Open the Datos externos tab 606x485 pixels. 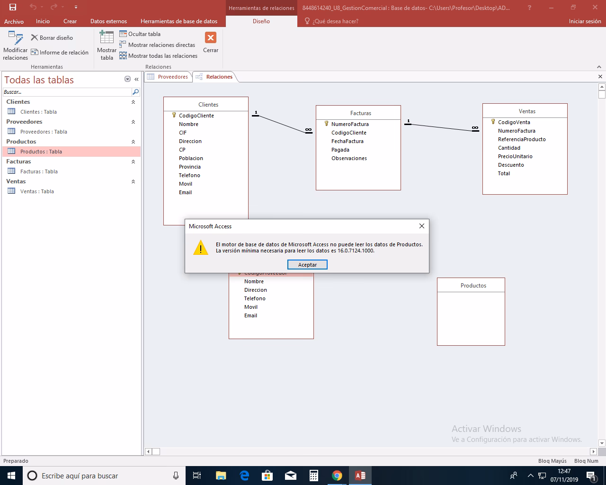point(108,21)
